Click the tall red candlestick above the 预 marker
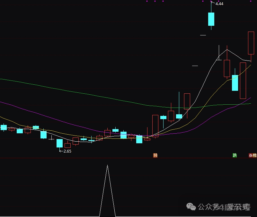 155,126
